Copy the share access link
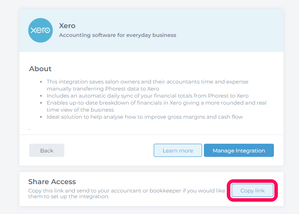 pos(252,190)
